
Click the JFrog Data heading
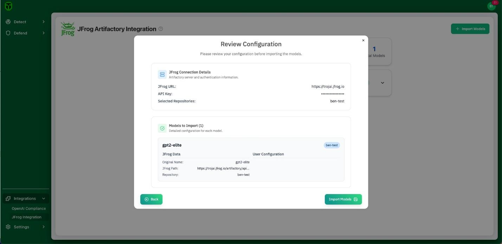[171, 154]
